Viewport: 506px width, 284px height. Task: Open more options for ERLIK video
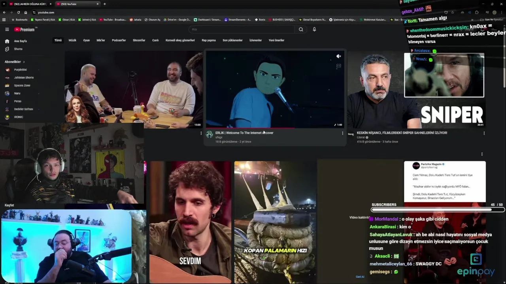[342, 133]
